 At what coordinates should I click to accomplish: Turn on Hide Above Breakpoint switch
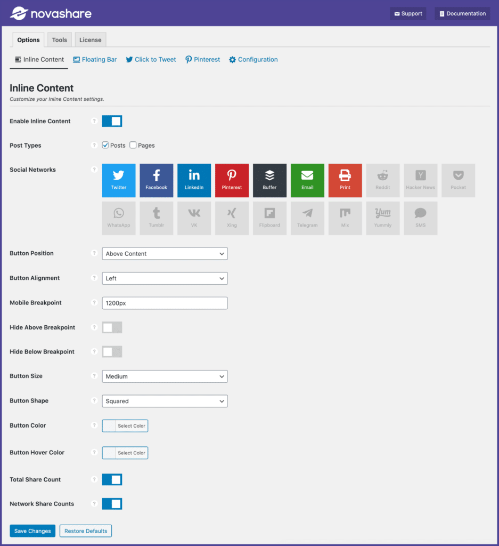112,327
